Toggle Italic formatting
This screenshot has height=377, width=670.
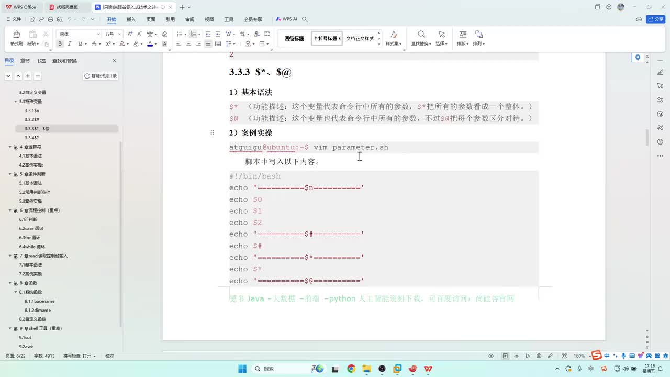click(x=69, y=44)
